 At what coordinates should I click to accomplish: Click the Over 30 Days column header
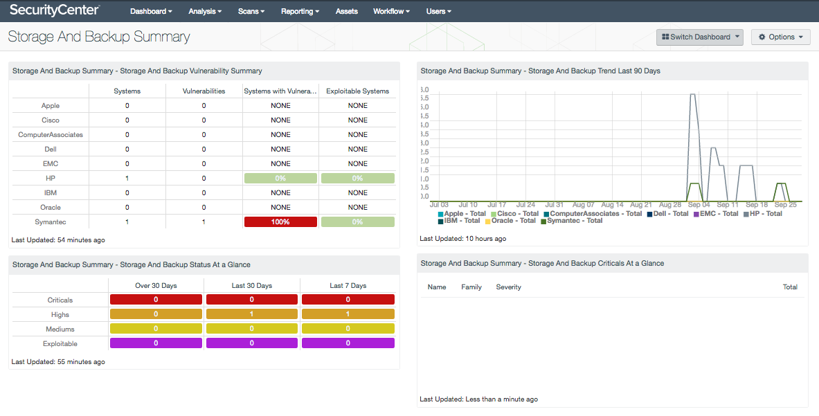[x=156, y=285]
